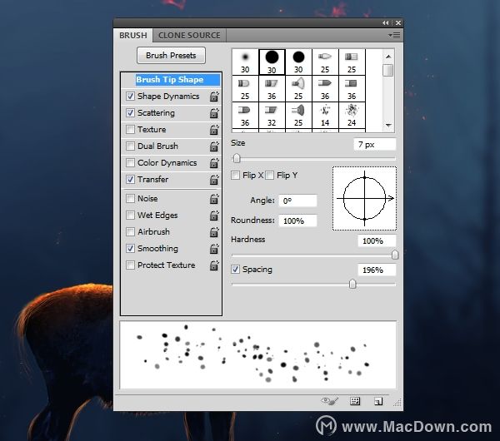Viewport: 500px width, 441px height.
Task: Select the soft round 30 brush tip
Action: tap(245, 62)
